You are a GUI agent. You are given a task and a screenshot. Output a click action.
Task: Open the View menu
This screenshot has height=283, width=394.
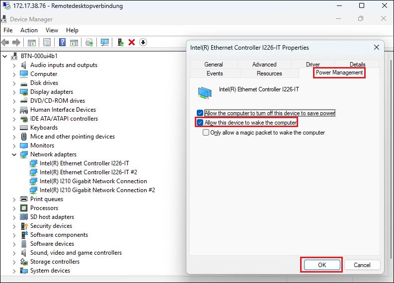tap(52, 30)
